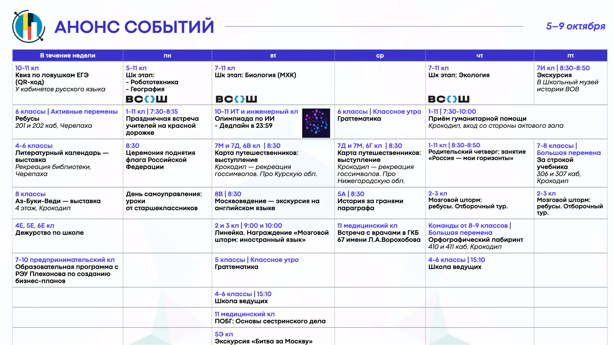Click the 'АНОНС СОБЫТИЙ' title
Viewport: 613px width, 345px height.
pyautogui.click(x=134, y=27)
